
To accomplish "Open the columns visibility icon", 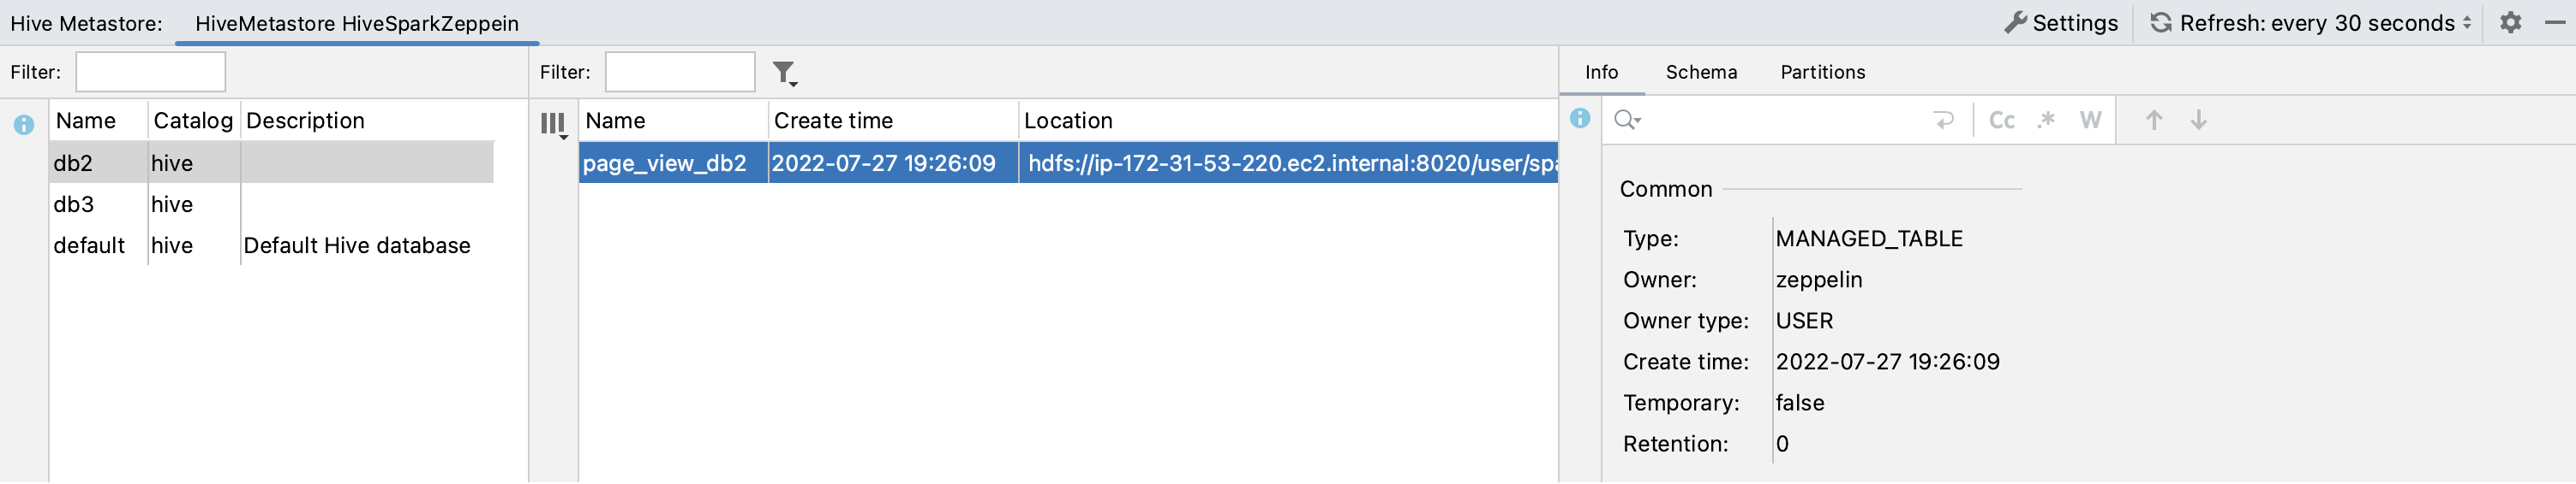I will (553, 124).
